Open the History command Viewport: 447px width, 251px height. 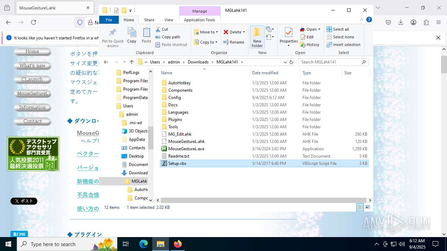[x=310, y=45]
